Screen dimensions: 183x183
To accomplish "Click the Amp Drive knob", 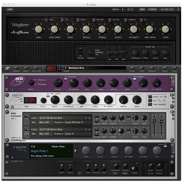I will pos(149,29).
